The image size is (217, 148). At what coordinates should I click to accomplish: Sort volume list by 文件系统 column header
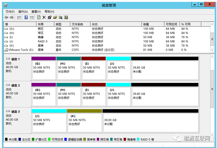tap(80, 24)
